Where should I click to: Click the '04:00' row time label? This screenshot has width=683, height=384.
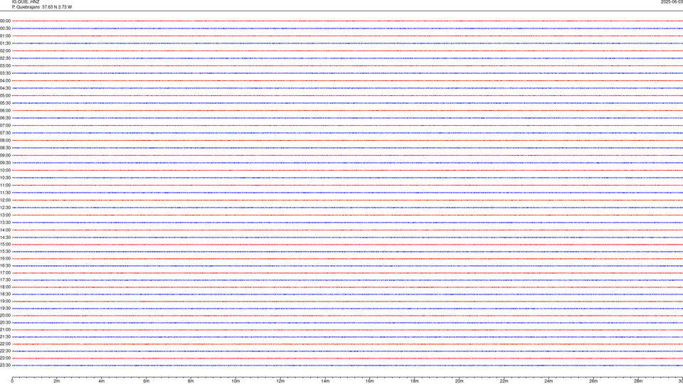[x=5, y=80]
